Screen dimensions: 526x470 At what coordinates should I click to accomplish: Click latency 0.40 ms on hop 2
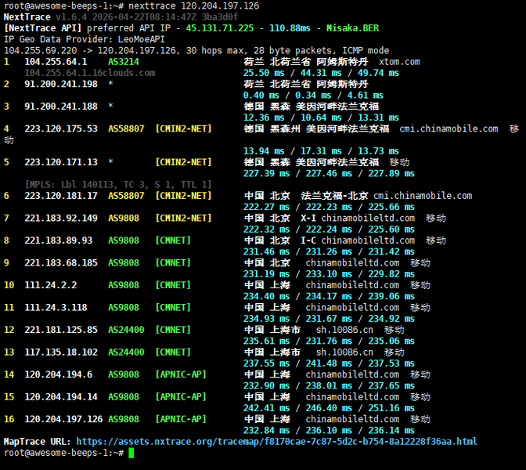261,96
